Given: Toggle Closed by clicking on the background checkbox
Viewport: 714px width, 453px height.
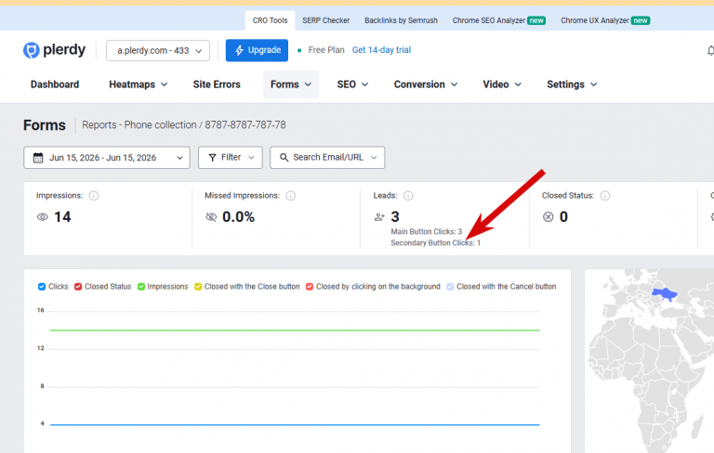Looking at the screenshot, I should click(x=310, y=287).
